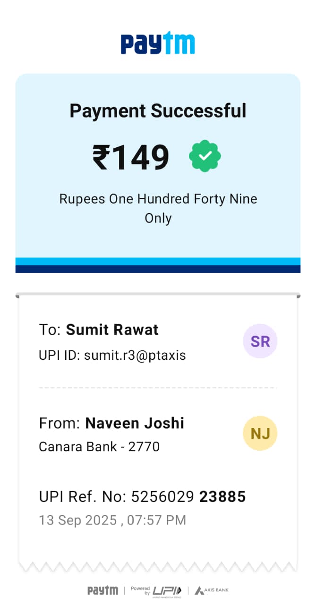Click the light blue stripe bar
The width and height of the screenshot is (316, 606).
coord(158,261)
